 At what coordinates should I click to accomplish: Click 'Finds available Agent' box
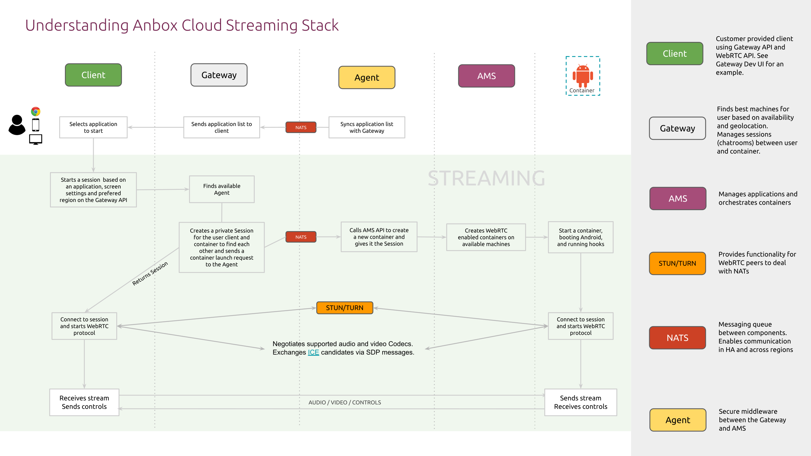[222, 189]
